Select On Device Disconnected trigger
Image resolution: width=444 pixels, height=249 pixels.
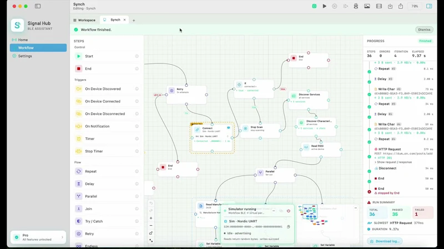pyautogui.click(x=107, y=114)
